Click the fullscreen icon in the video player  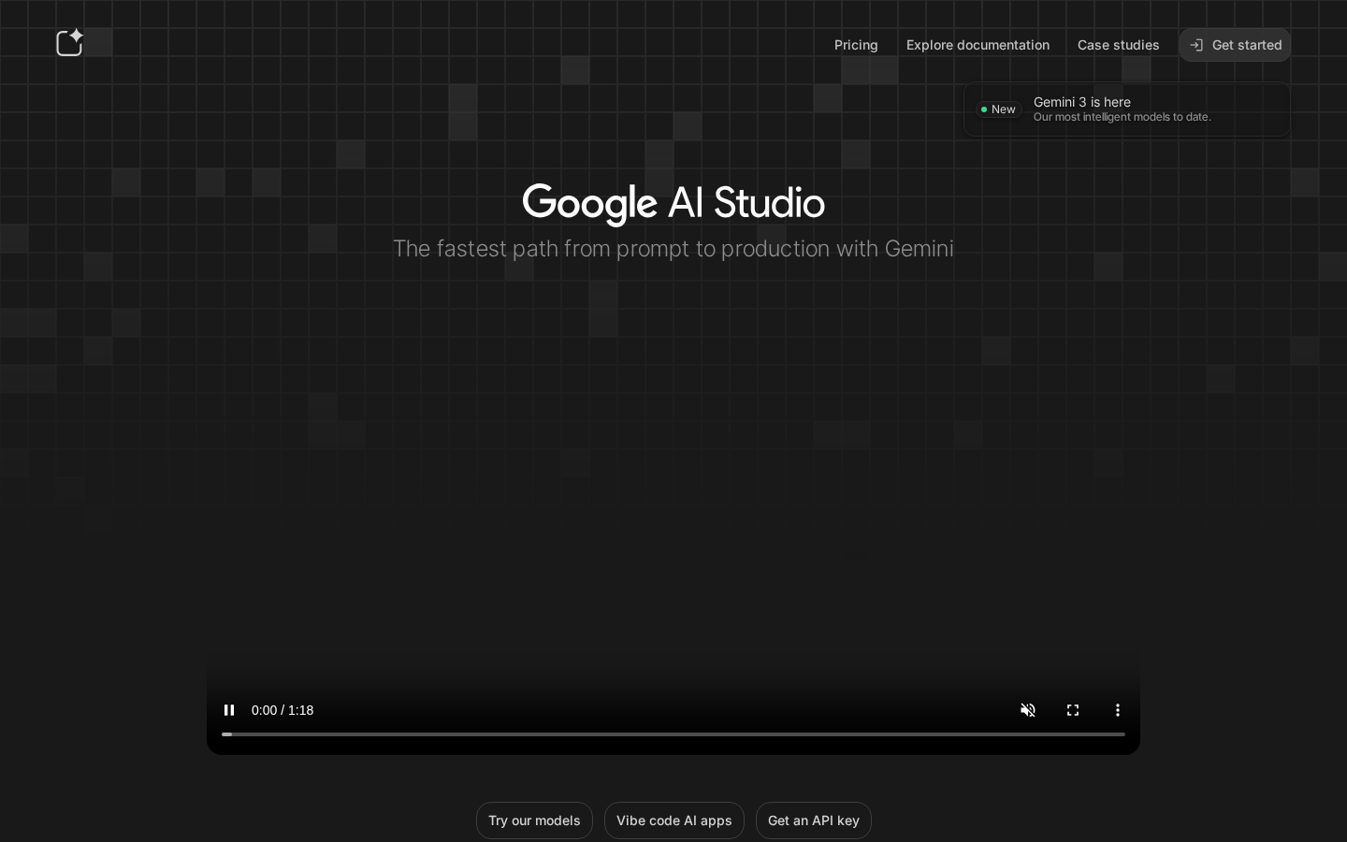coord(1073,711)
